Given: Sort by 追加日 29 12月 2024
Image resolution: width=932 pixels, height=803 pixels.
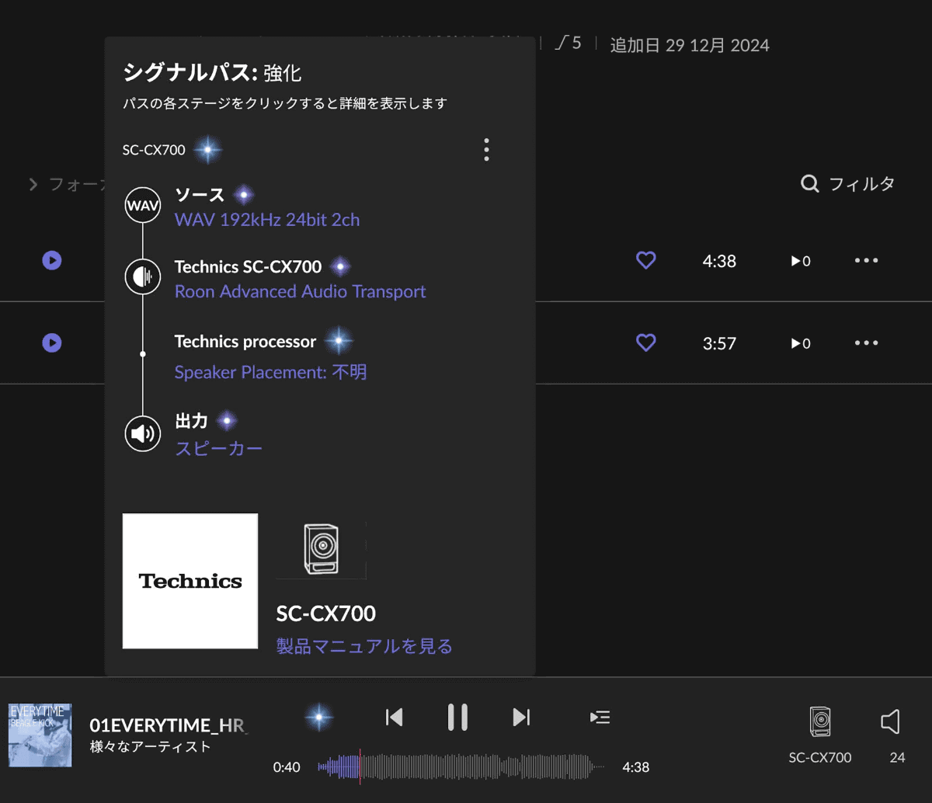Looking at the screenshot, I should click(690, 44).
